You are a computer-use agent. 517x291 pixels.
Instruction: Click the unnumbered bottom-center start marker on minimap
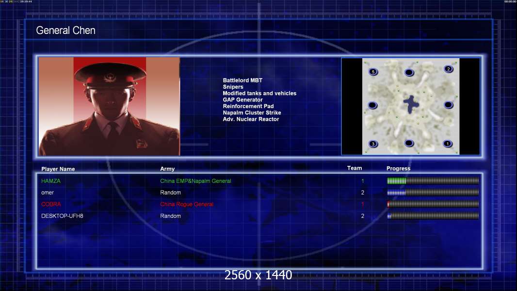(x=409, y=143)
